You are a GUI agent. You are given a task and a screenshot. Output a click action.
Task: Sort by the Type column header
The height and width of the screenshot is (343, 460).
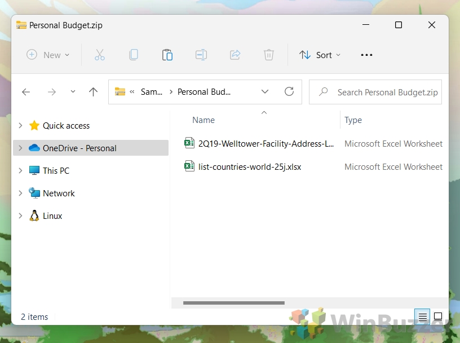pos(353,120)
